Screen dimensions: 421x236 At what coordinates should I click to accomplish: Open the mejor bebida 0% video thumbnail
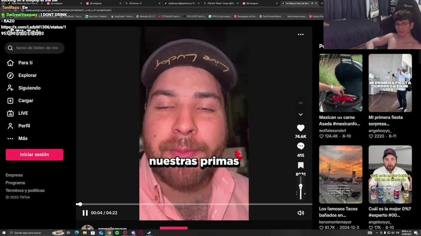pyautogui.click(x=390, y=174)
